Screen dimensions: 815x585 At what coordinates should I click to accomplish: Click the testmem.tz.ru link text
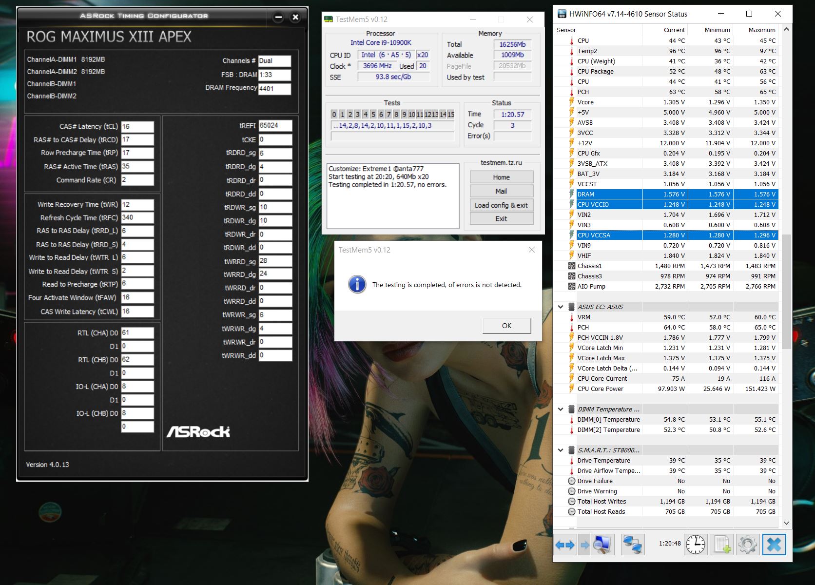(x=501, y=163)
